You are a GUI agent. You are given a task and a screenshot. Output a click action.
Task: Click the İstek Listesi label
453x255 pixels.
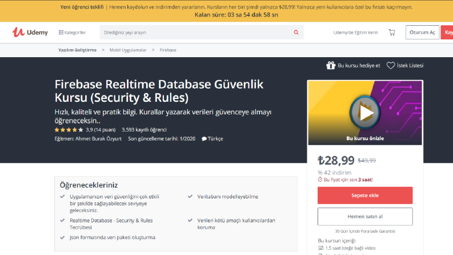tap(410, 66)
